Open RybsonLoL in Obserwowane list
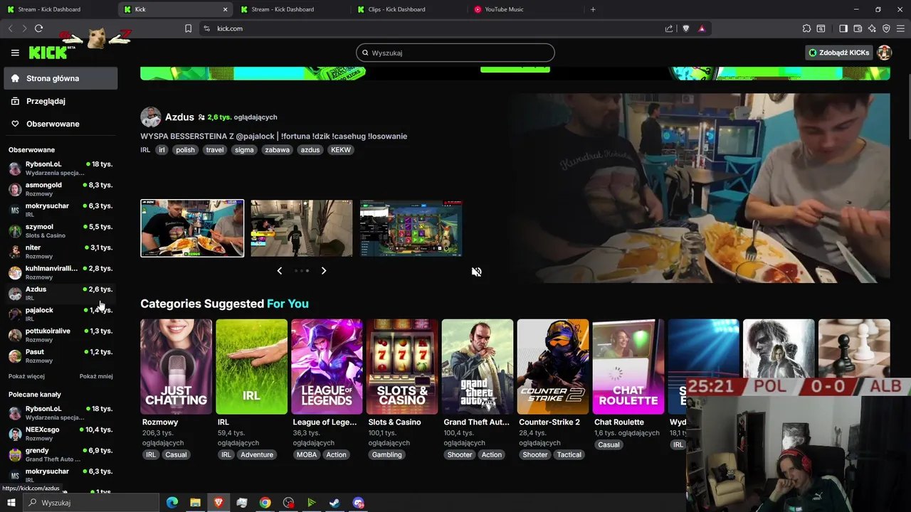The height and width of the screenshot is (512, 911). 60,169
